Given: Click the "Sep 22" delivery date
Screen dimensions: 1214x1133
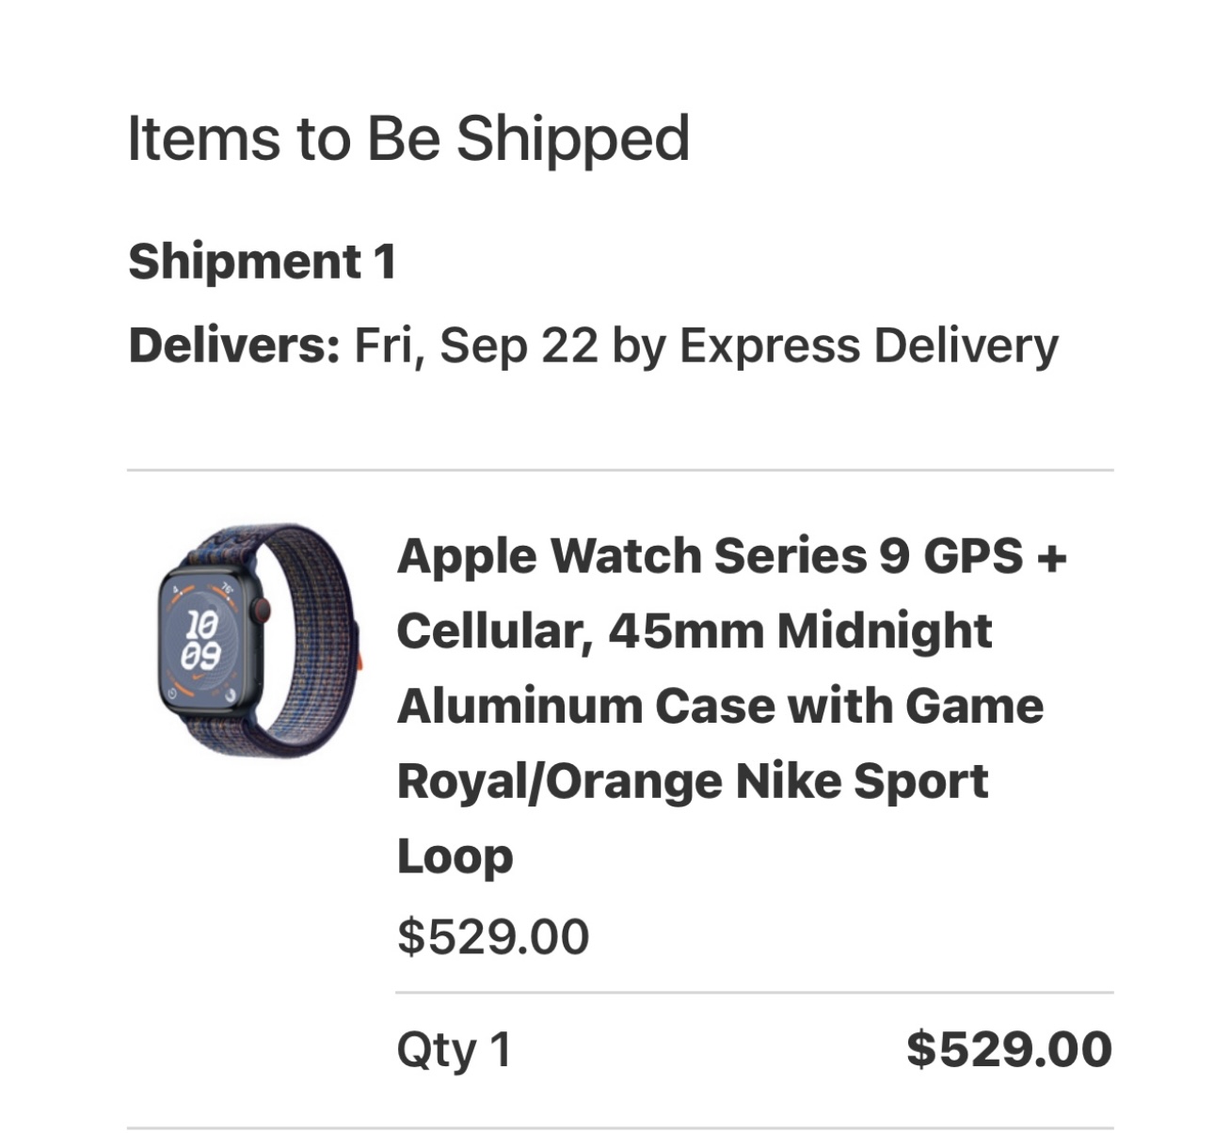Looking at the screenshot, I should [518, 345].
